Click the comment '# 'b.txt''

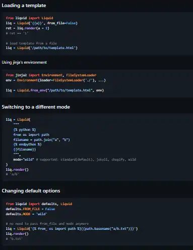pos(14,239)
